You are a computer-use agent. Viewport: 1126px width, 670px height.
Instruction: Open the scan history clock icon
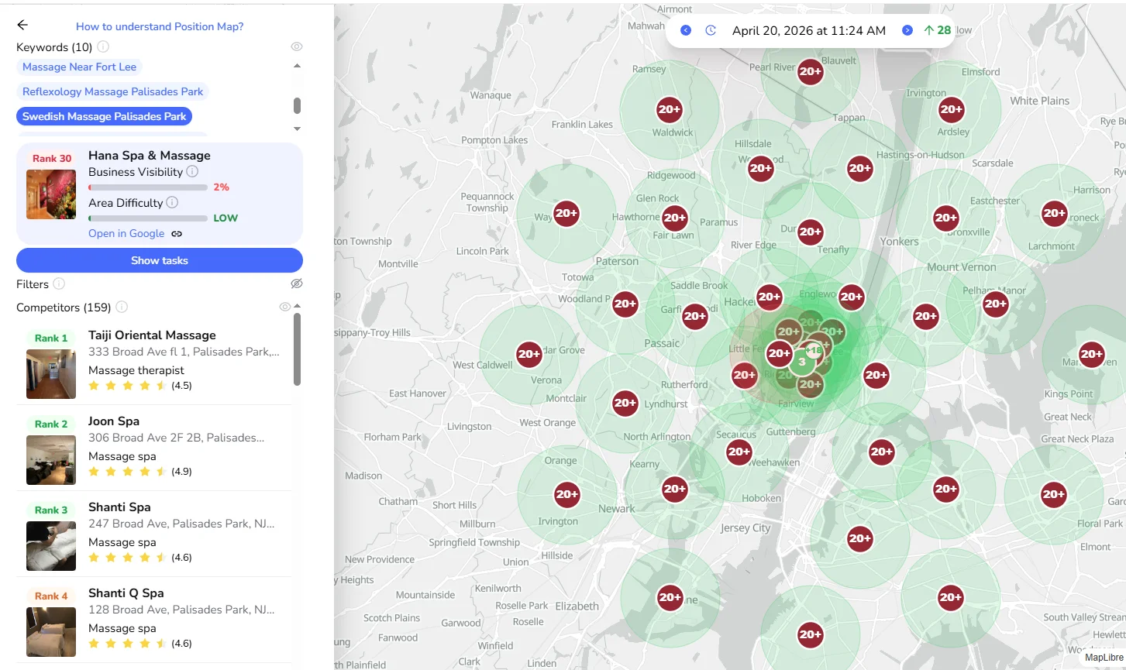711,30
